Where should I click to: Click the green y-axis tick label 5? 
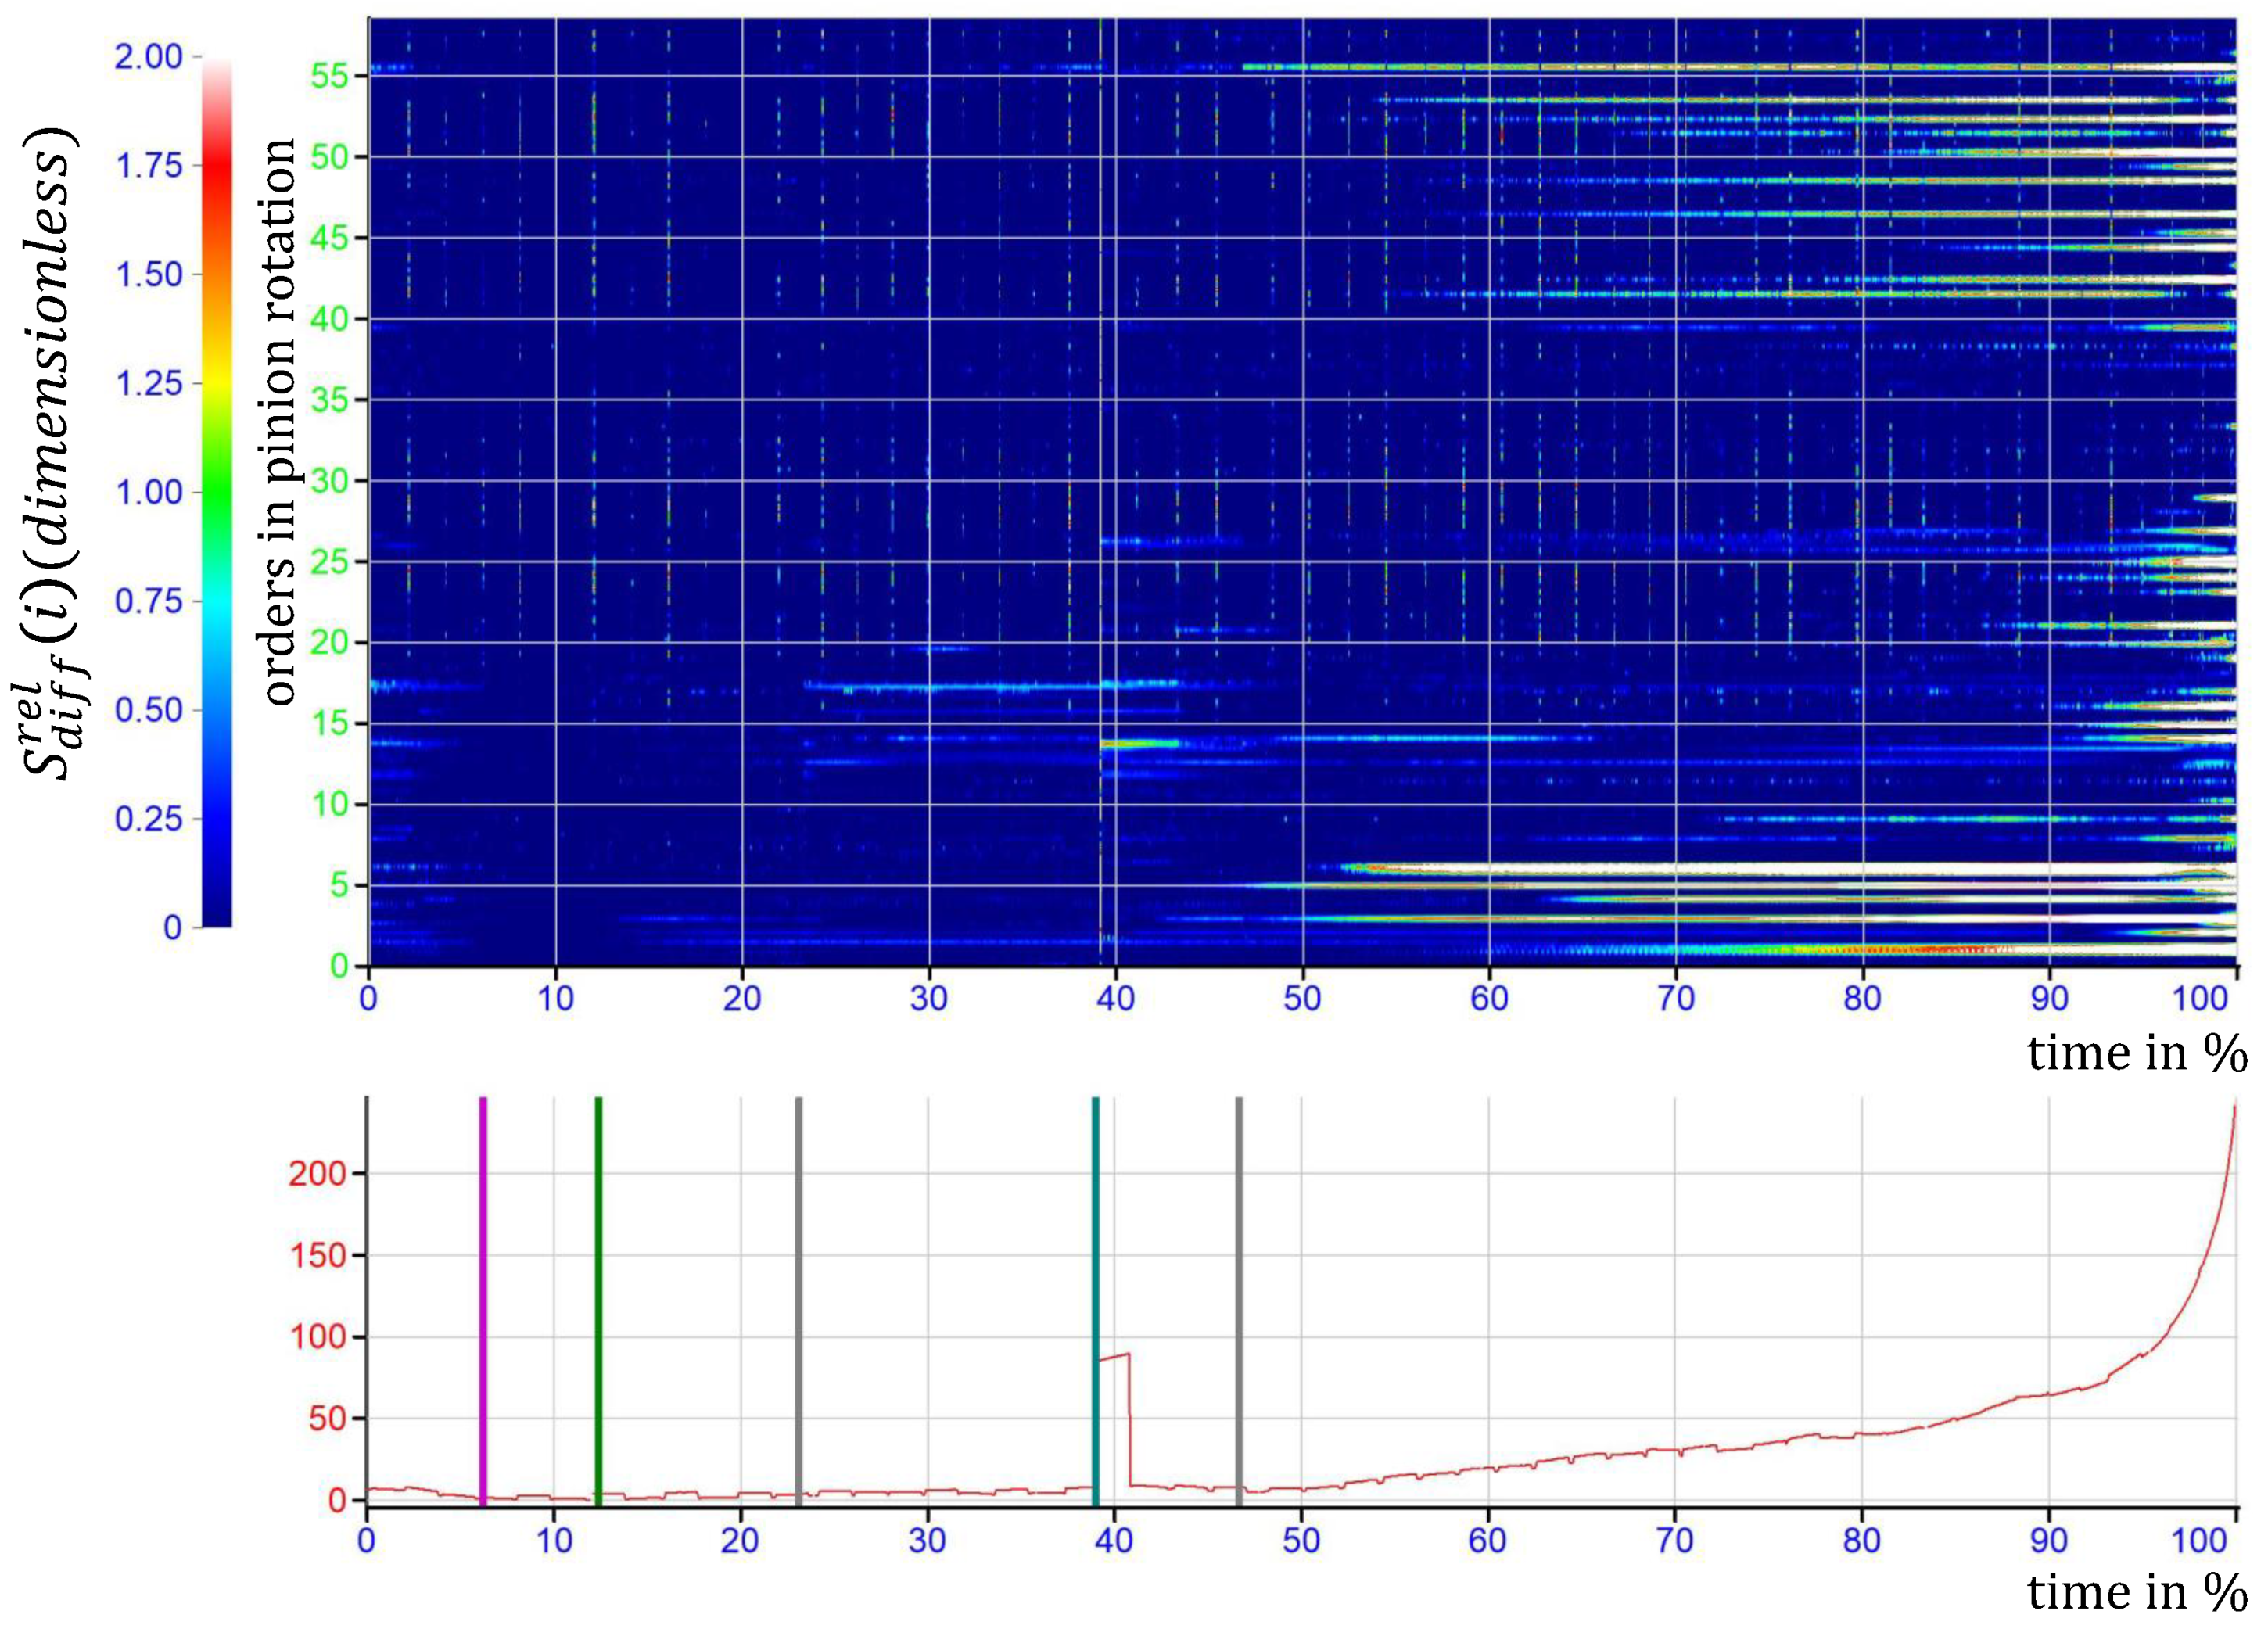coord(339,886)
